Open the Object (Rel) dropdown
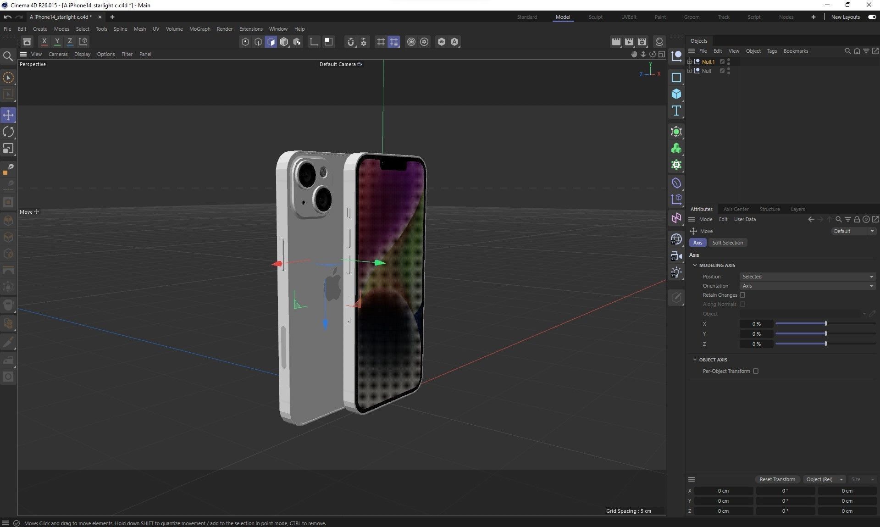The width and height of the screenshot is (880, 527). tap(824, 479)
